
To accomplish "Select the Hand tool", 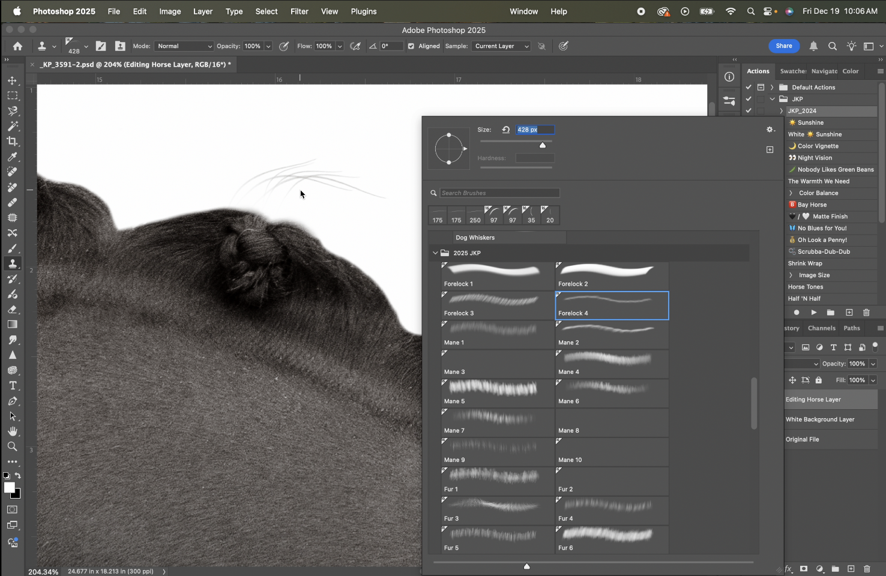I will pyautogui.click(x=12, y=431).
